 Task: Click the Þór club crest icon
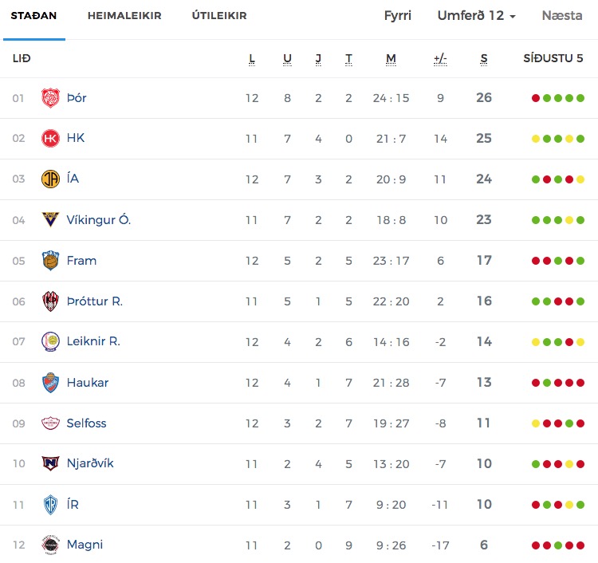click(x=50, y=98)
